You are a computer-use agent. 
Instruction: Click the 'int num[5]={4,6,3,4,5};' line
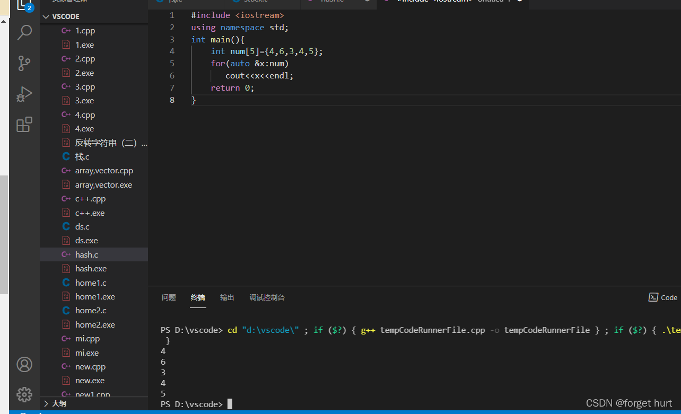[x=267, y=51]
